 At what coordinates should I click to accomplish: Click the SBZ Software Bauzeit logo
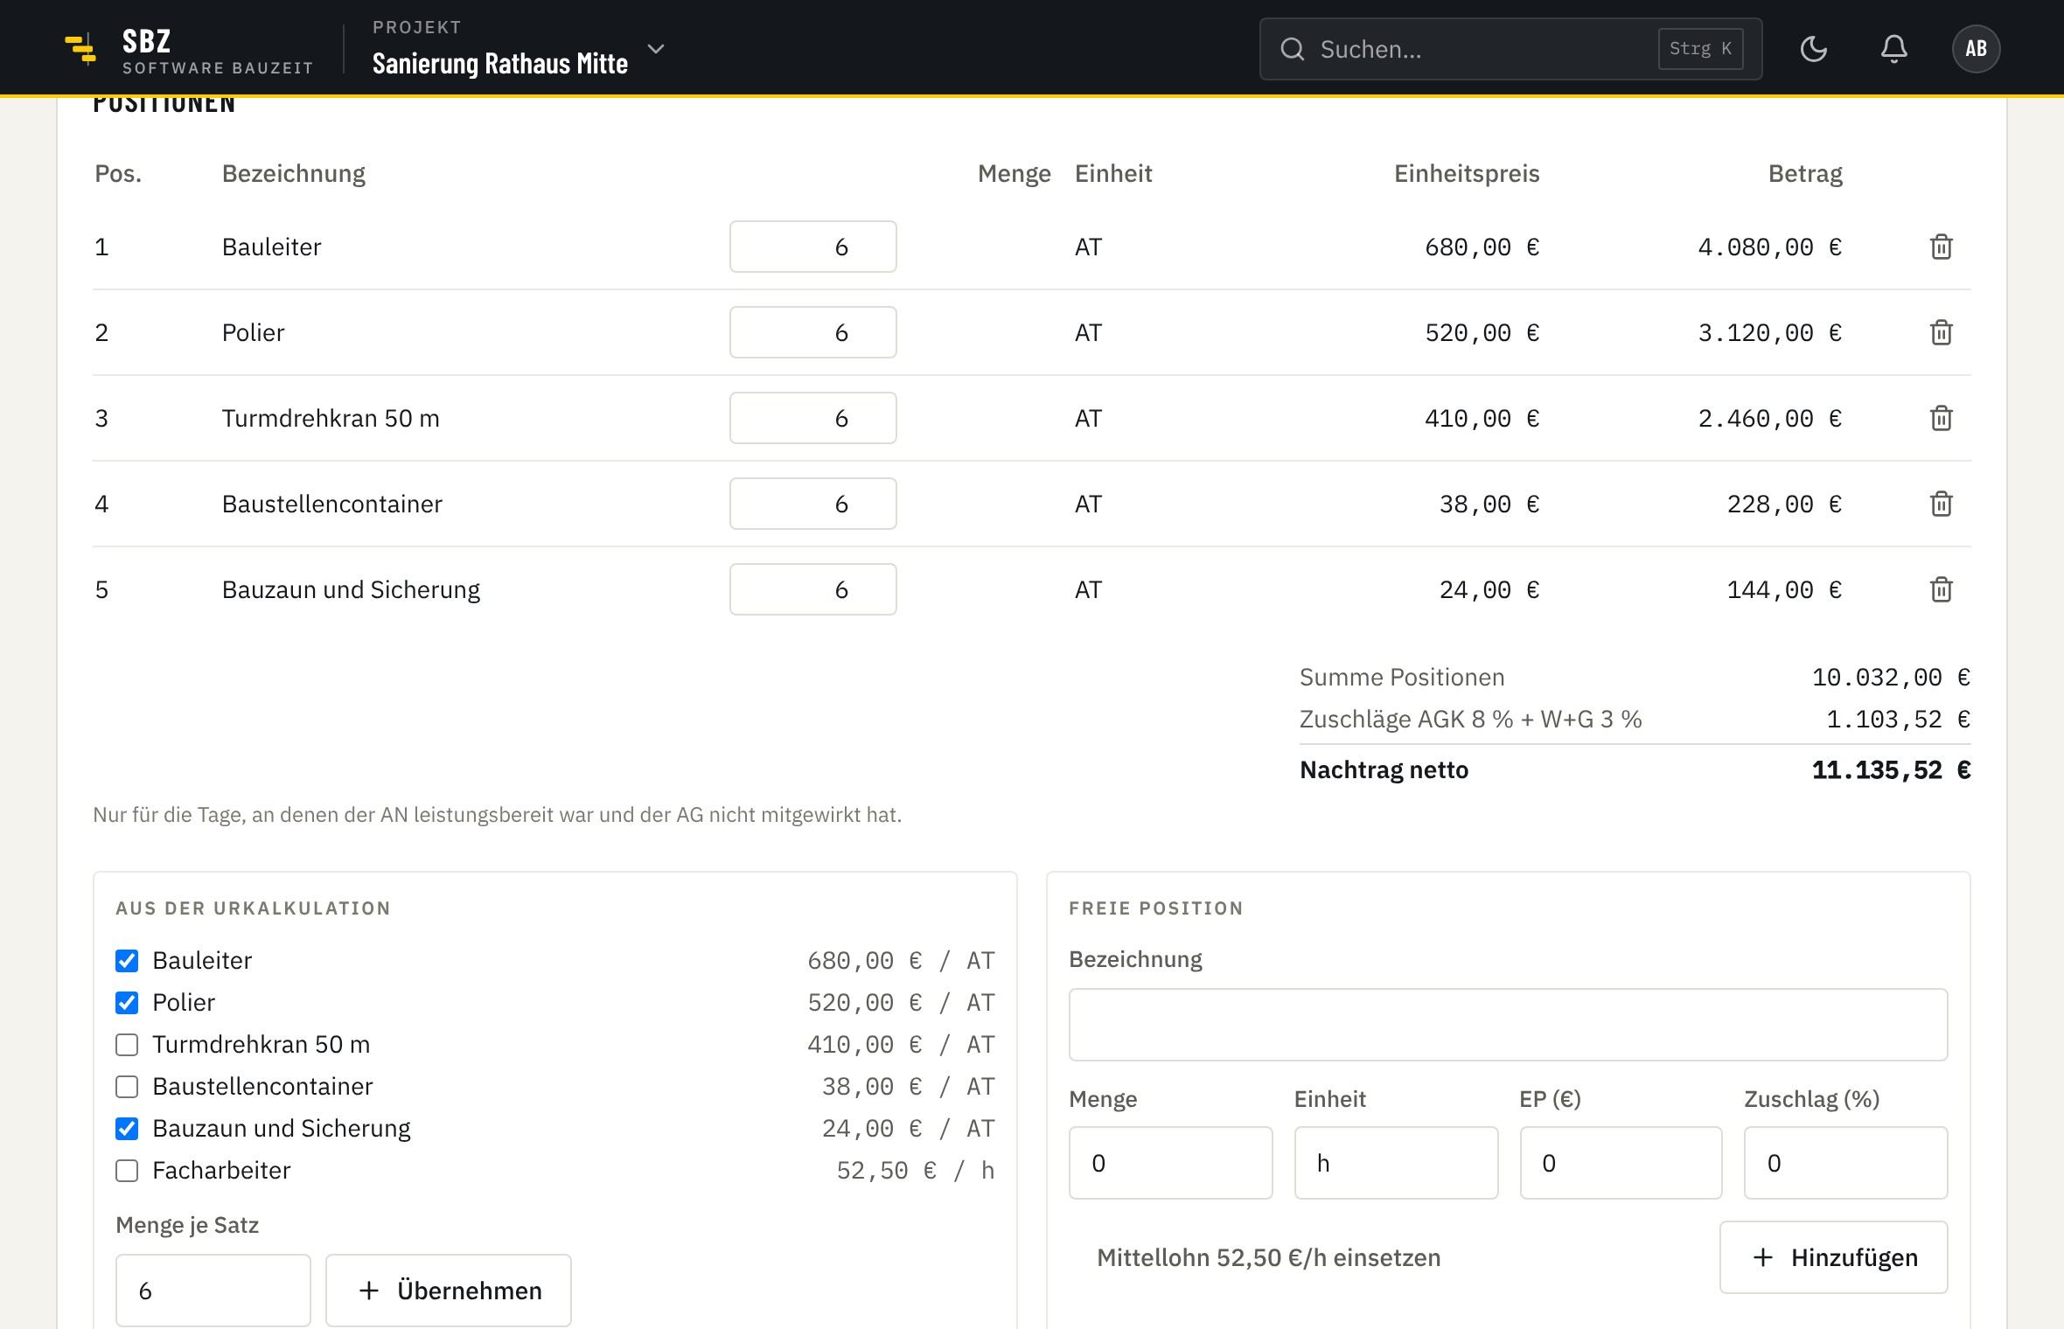[188, 49]
